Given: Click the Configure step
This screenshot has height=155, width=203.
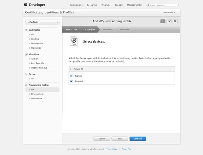Looking at the screenshot, I should click(90, 29).
